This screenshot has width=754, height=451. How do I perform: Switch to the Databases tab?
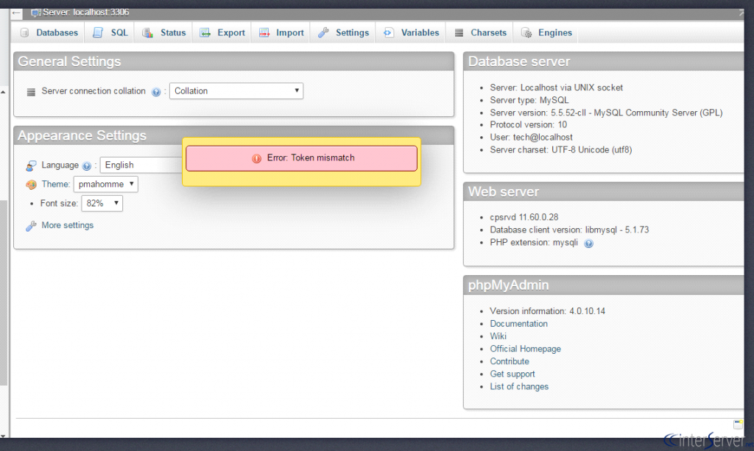tap(49, 32)
